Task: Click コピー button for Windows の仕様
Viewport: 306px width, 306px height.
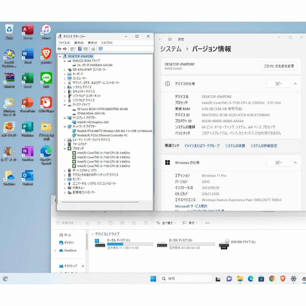Action: coord(278,163)
